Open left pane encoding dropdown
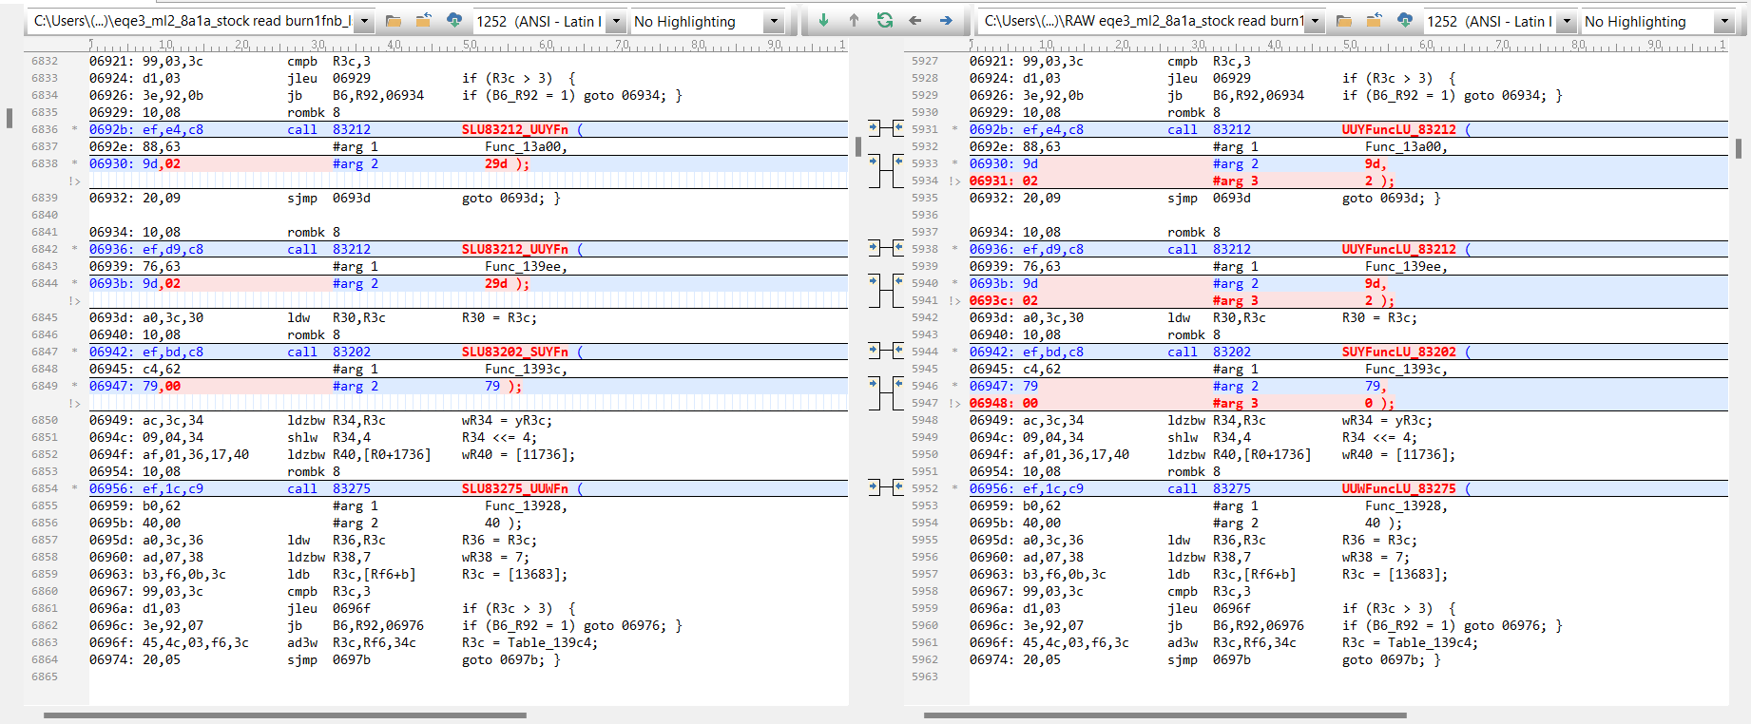1751x724 pixels. tap(616, 21)
